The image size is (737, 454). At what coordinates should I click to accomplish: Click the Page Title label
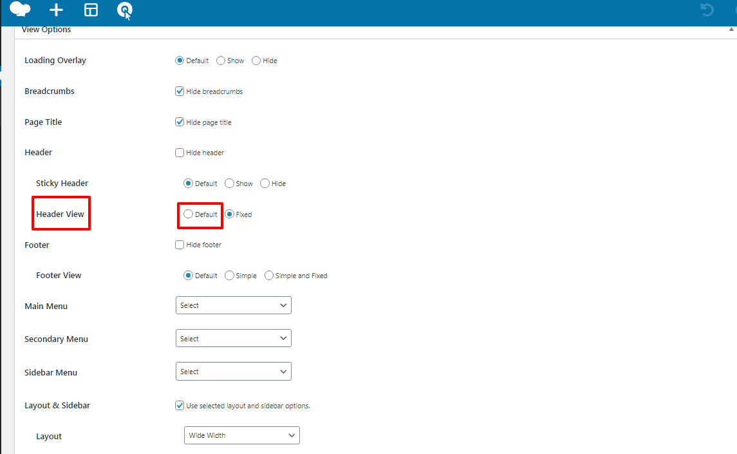tap(43, 122)
